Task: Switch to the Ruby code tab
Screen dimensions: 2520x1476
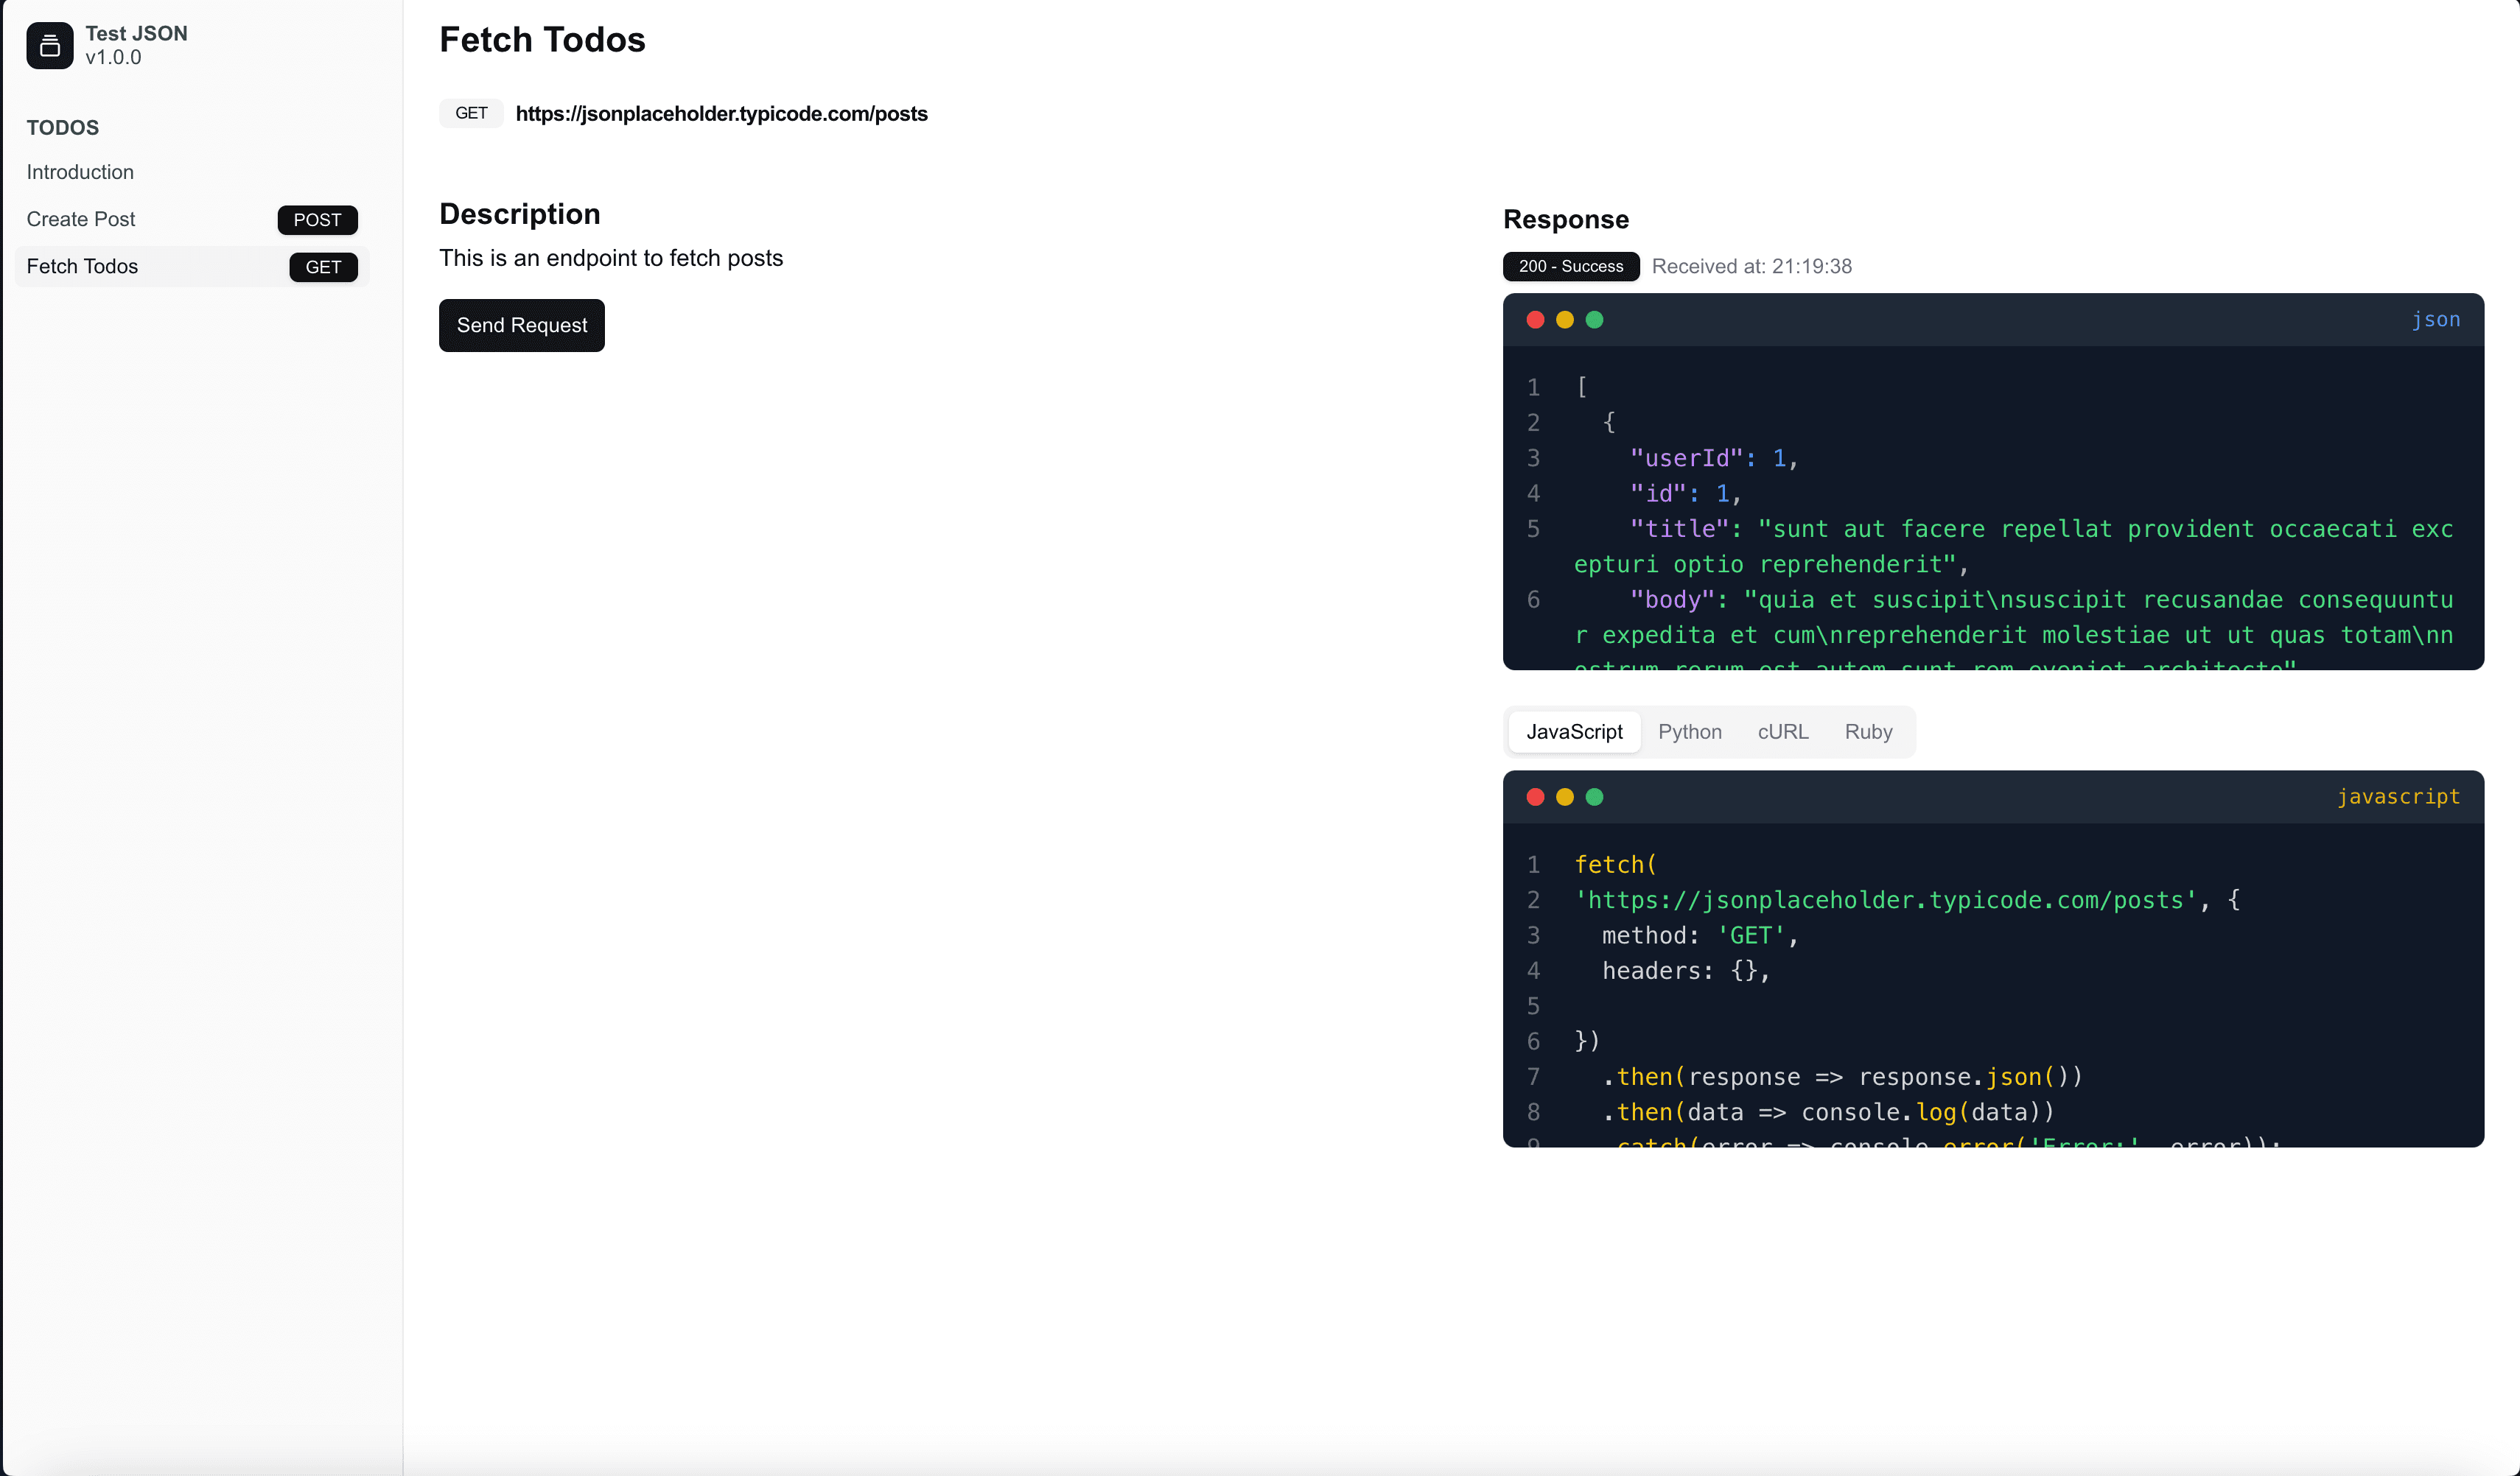Action: pos(1867,731)
